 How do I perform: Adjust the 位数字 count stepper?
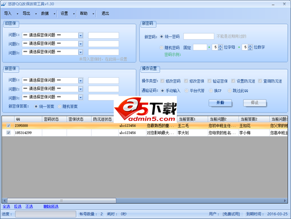(x=250, y=47)
